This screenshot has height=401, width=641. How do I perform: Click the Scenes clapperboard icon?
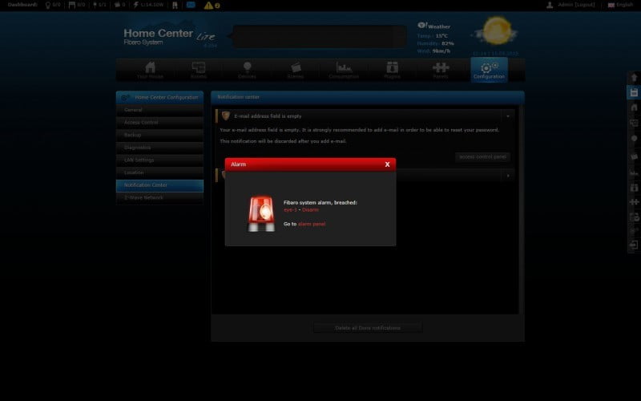296,70
